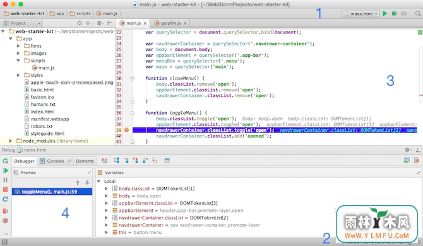Open the Console tab
Screen dimensions: 423x246
[56, 161]
